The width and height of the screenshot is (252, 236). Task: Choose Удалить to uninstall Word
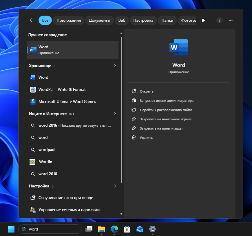tap(146, 138)
